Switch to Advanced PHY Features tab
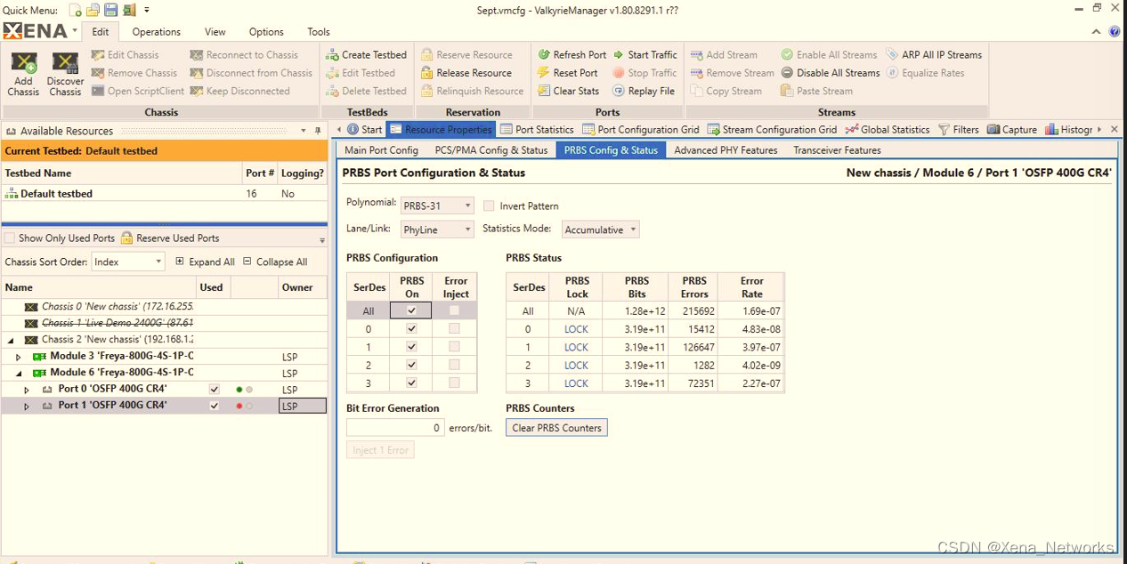The width and height of the screenshot is (1127, 564). pos(726,150)
